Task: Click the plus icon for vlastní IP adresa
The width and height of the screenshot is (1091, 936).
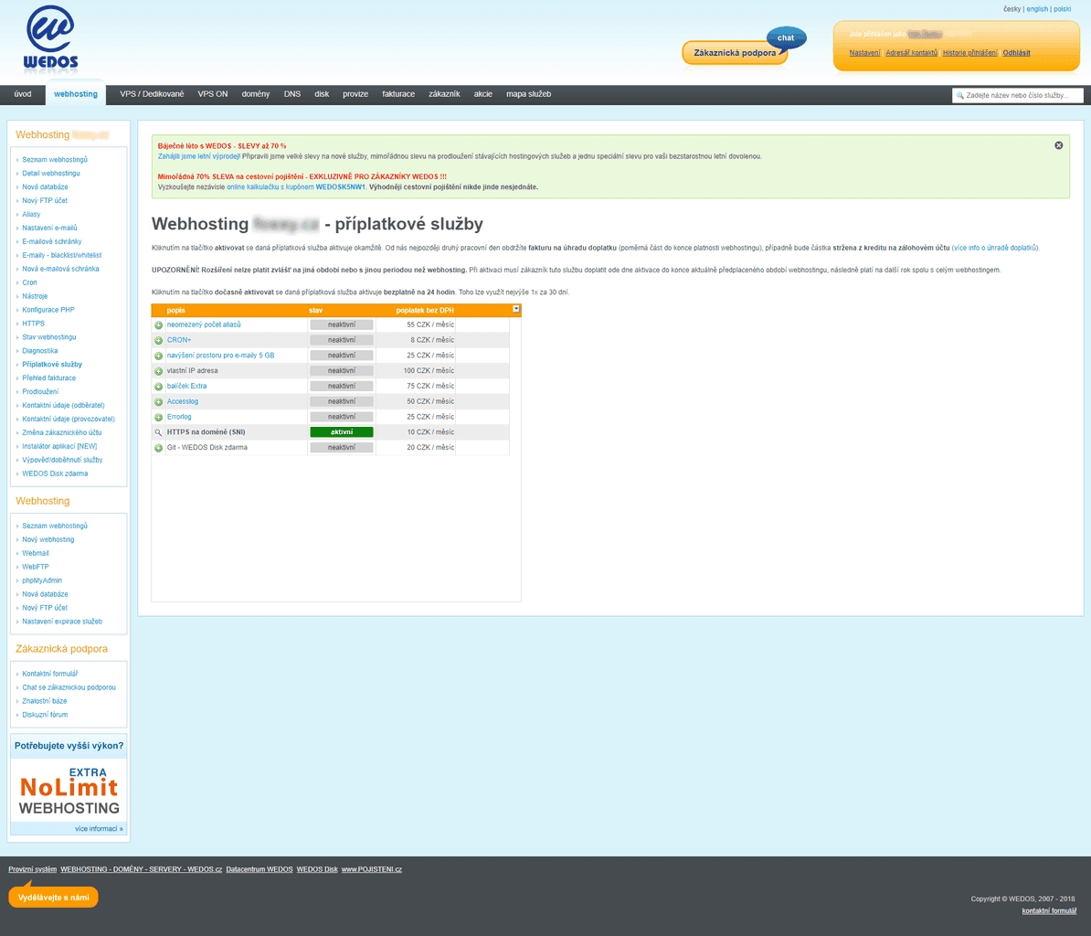Action: coord(158,371)
